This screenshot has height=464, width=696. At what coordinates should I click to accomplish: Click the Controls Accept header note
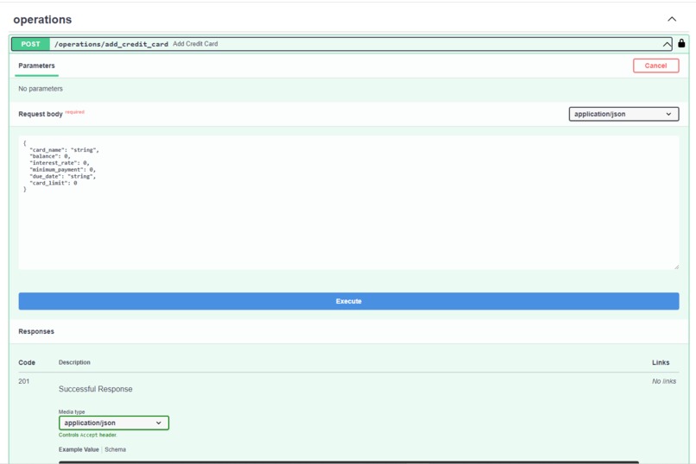87,435
